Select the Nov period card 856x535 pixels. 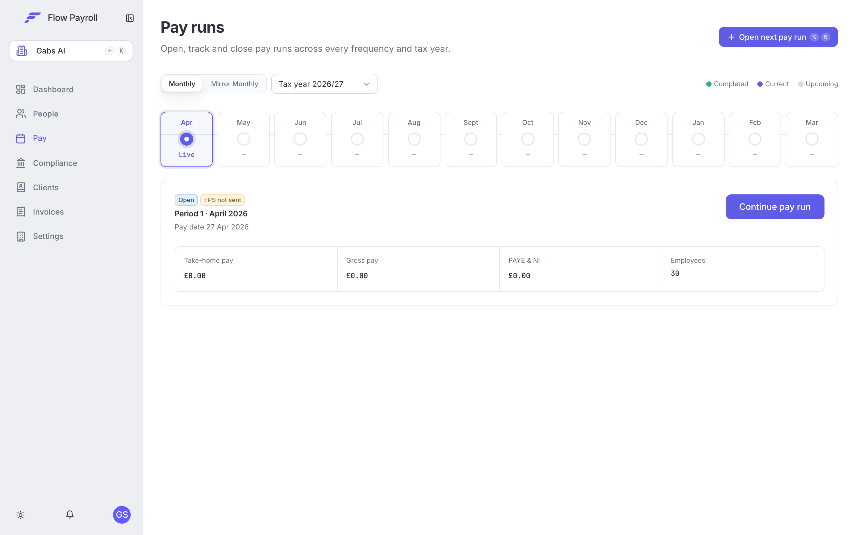[584, 139]
